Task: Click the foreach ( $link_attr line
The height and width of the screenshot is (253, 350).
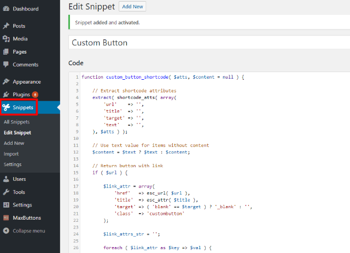Action: click(157, 248)
